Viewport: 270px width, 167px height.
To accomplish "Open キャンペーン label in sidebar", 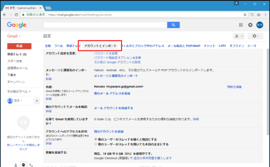I will [x=16, y=82].
